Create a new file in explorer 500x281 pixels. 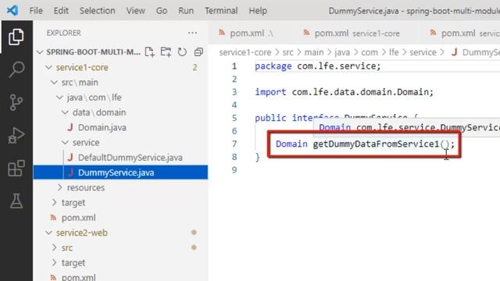[149, 52]
